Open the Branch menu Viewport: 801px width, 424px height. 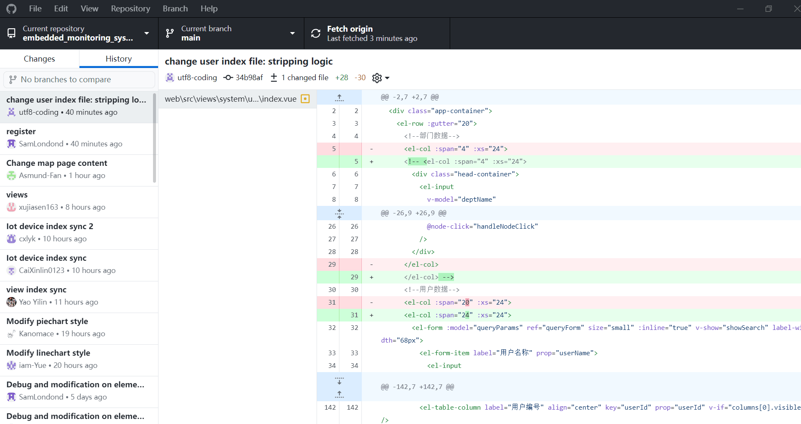pos(175,8)
